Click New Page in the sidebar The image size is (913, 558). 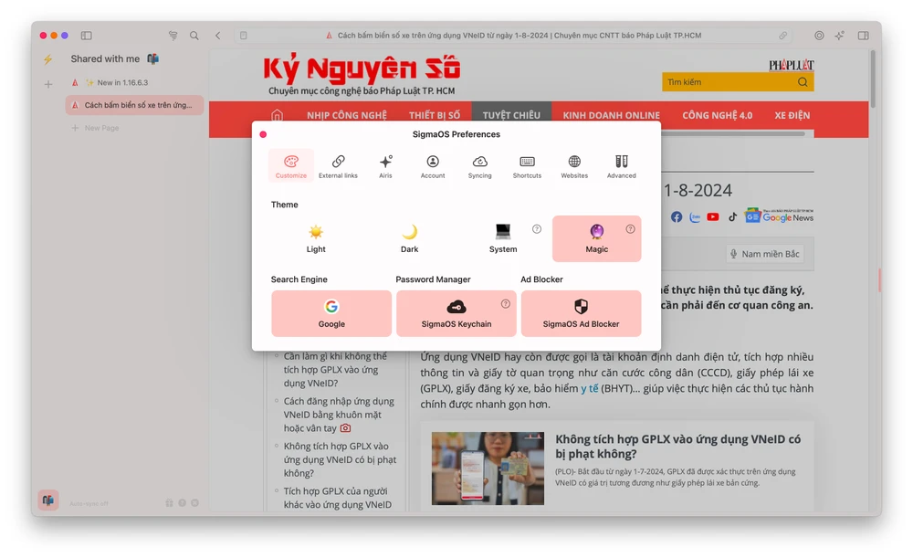click(101, 129)
